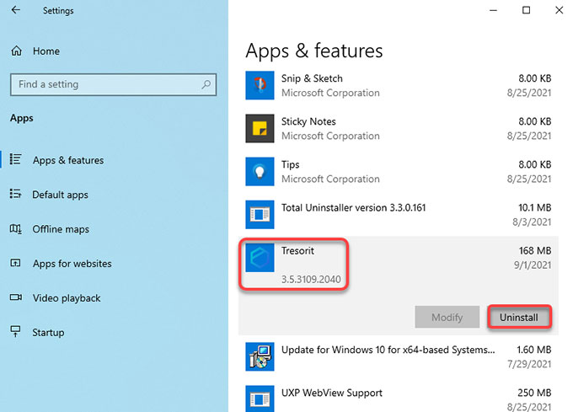Click the Total Uninstaller app icon
573x412 pixels.
(260, 214)
